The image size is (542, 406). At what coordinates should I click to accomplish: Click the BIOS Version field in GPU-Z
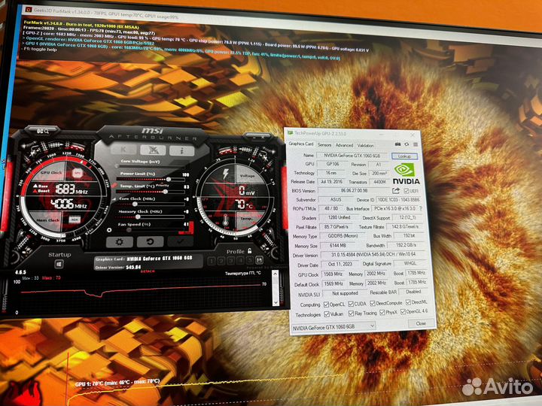(x=354, y=190)
